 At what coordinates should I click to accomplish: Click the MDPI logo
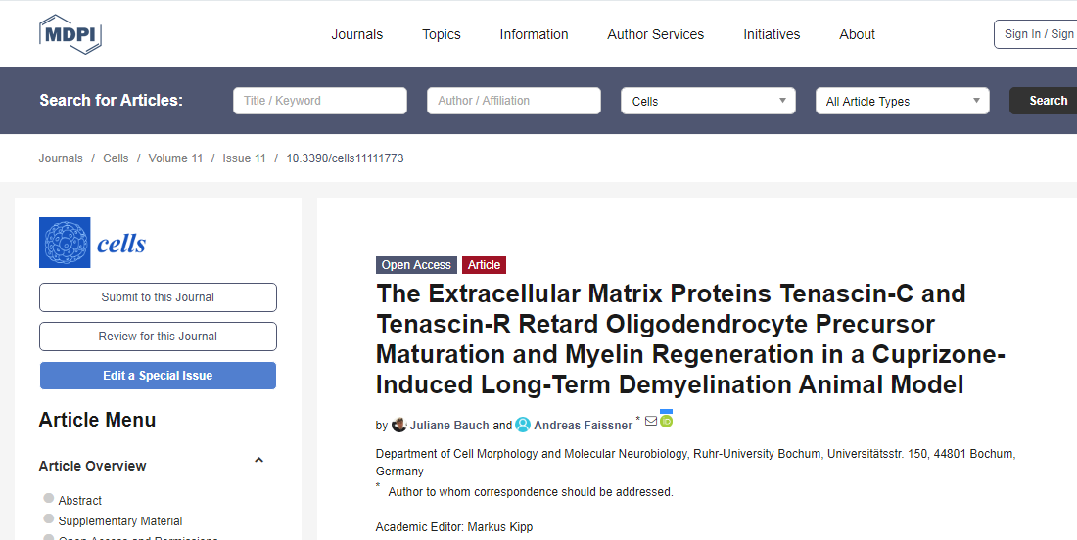point(70,33)
